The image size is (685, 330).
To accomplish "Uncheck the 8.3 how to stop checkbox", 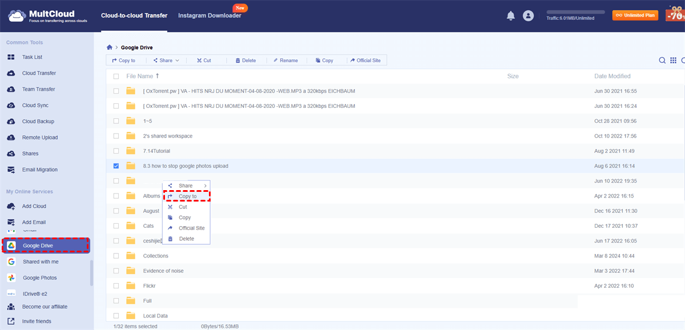I will pos(116,166).
